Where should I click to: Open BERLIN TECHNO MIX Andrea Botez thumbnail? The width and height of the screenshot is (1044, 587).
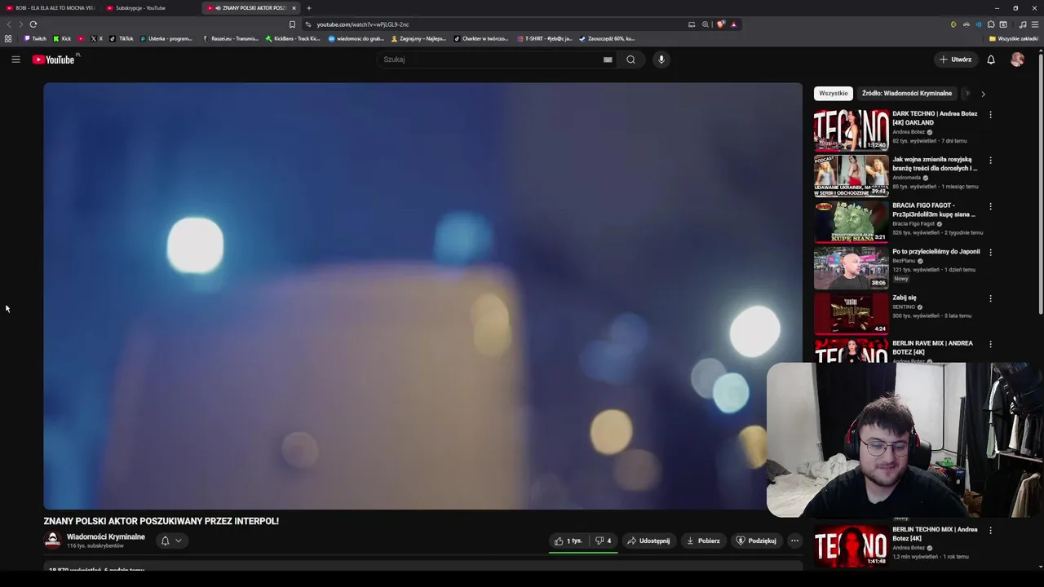click(x=851, y=545)
